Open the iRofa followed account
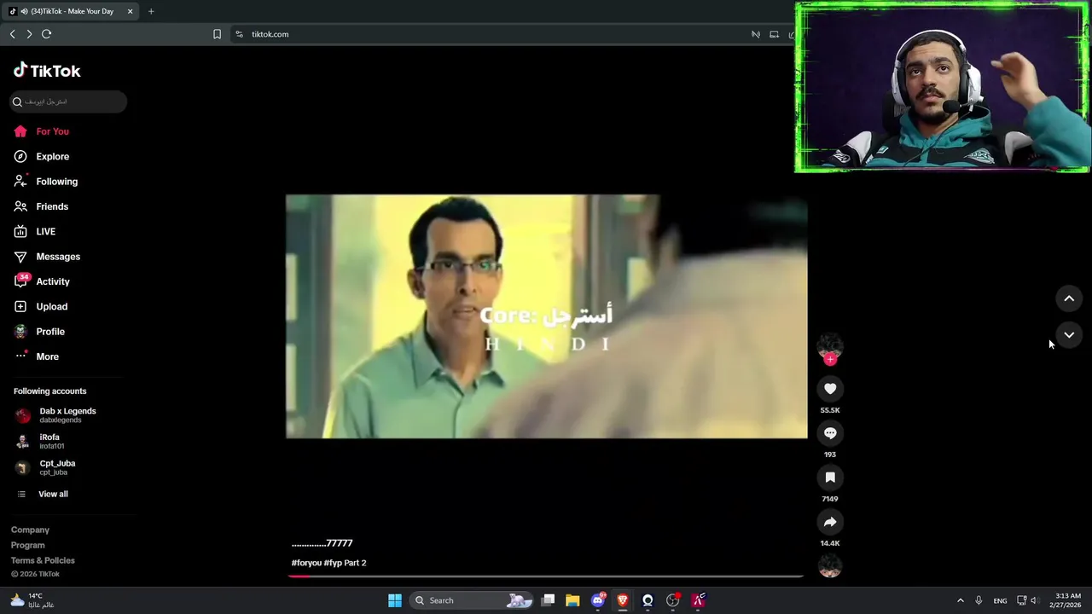The image size is (1092, 614). (x=40, y=441)
